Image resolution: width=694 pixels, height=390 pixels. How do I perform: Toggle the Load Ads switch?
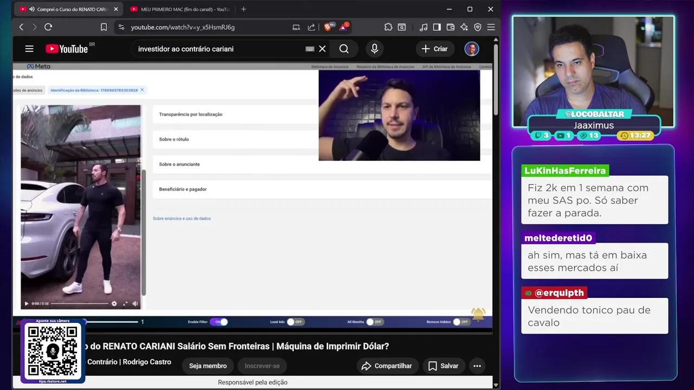point(294,322)
